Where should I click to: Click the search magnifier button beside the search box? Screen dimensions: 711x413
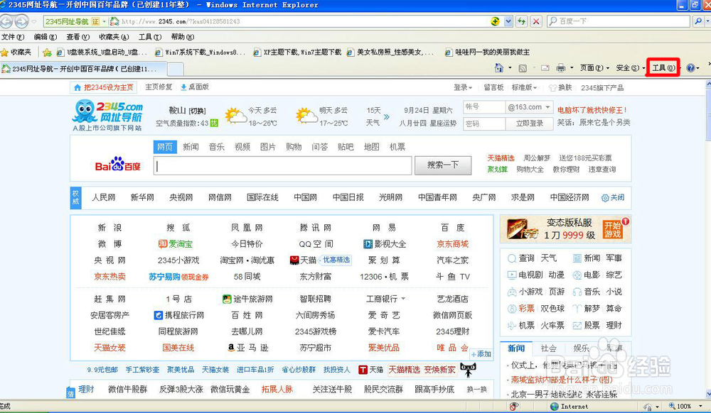point(698,21)
